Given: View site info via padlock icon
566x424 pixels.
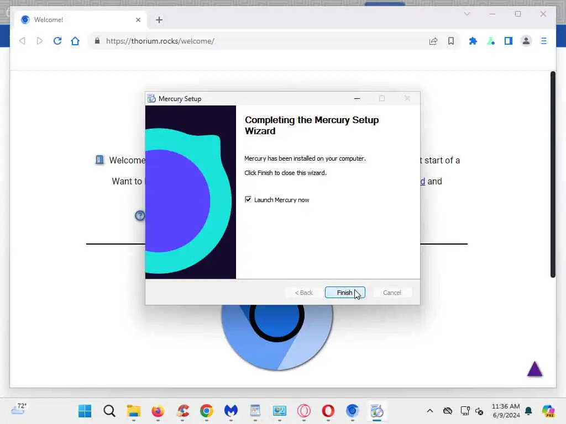Looking at the screenshot, I should pyautogui.click(x=97, y=41).
